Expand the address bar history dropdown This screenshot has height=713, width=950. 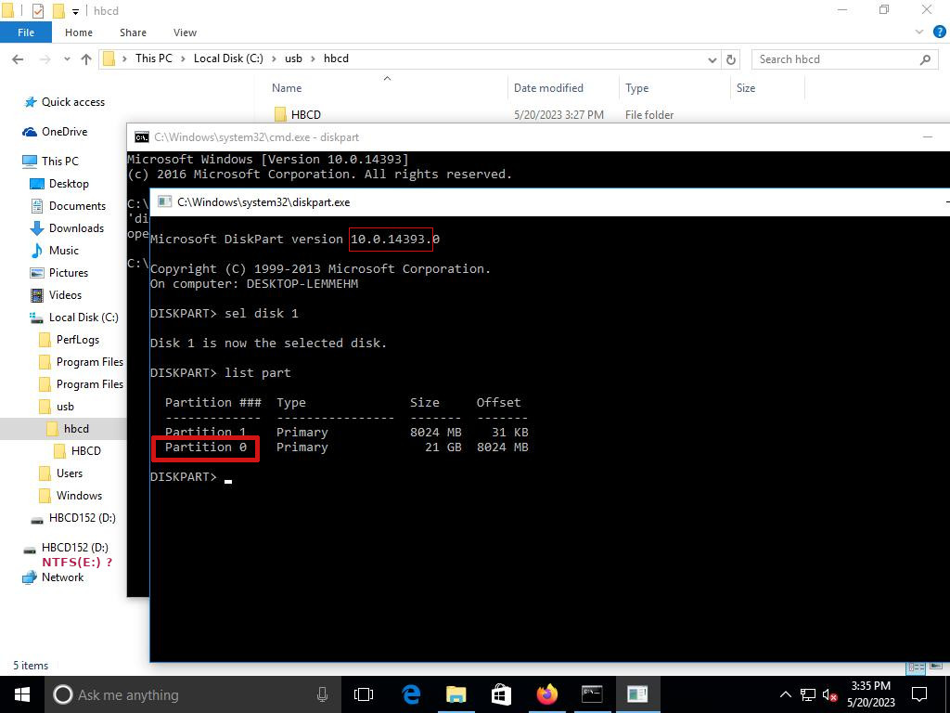712,58
